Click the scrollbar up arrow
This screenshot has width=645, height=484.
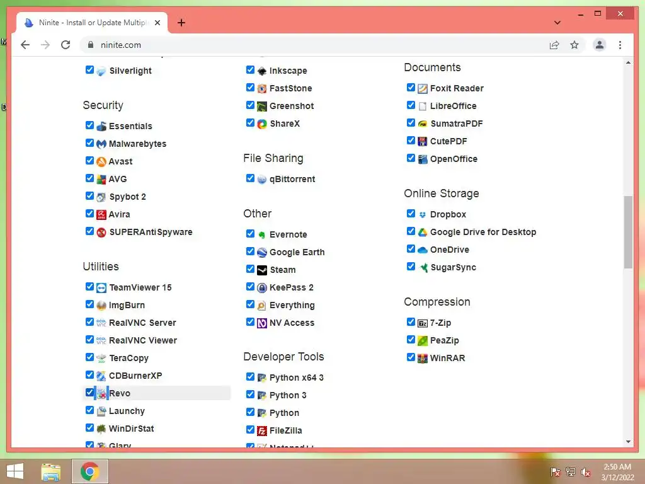[628, 62]
